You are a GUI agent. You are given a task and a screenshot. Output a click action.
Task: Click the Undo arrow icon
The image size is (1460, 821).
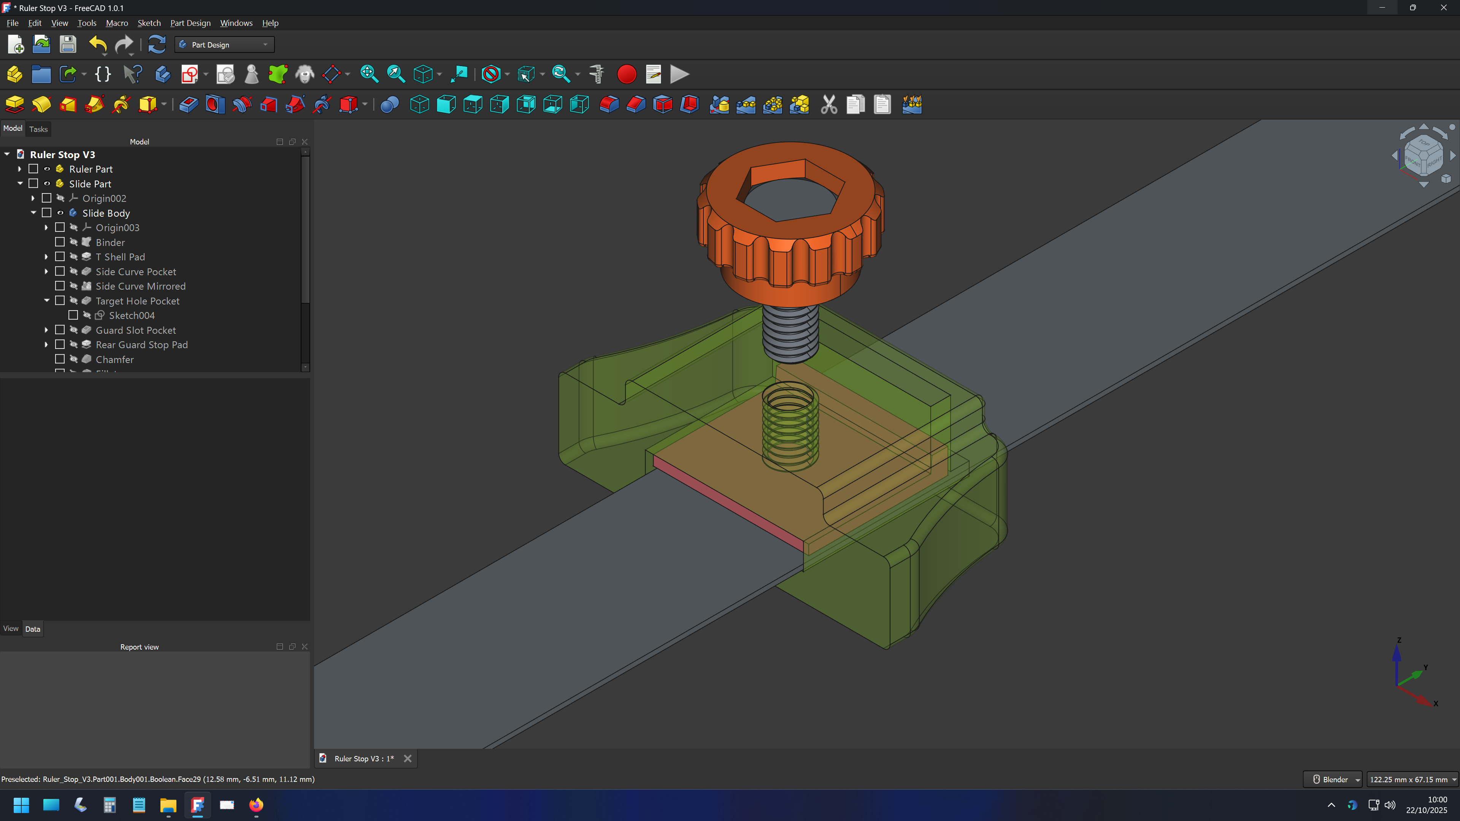[98, 44]
